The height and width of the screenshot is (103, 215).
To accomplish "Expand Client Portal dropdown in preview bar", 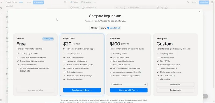I will click(x=89, y=8).
